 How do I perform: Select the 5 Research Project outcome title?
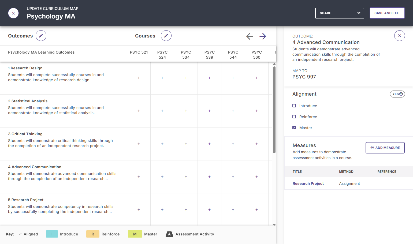click(x=26, y=200)
